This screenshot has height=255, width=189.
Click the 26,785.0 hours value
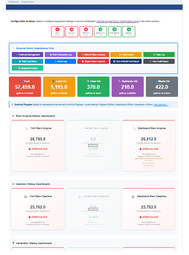[x=38, y=139]
